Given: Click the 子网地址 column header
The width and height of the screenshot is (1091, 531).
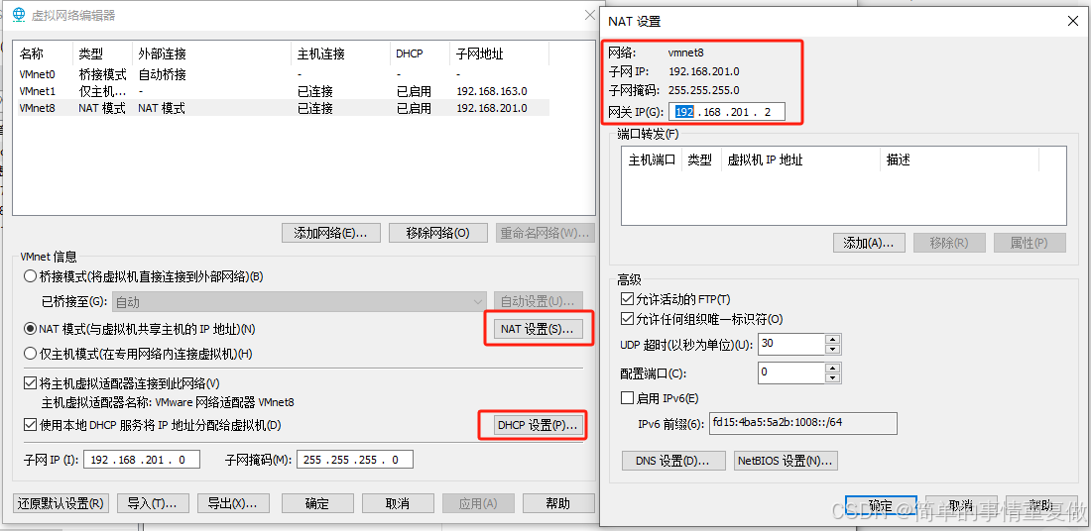Looking at the screenshot, I should point(500,53).
